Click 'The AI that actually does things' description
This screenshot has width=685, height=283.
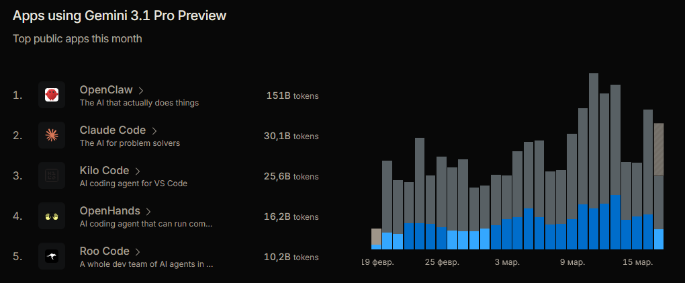pos(139,103)
